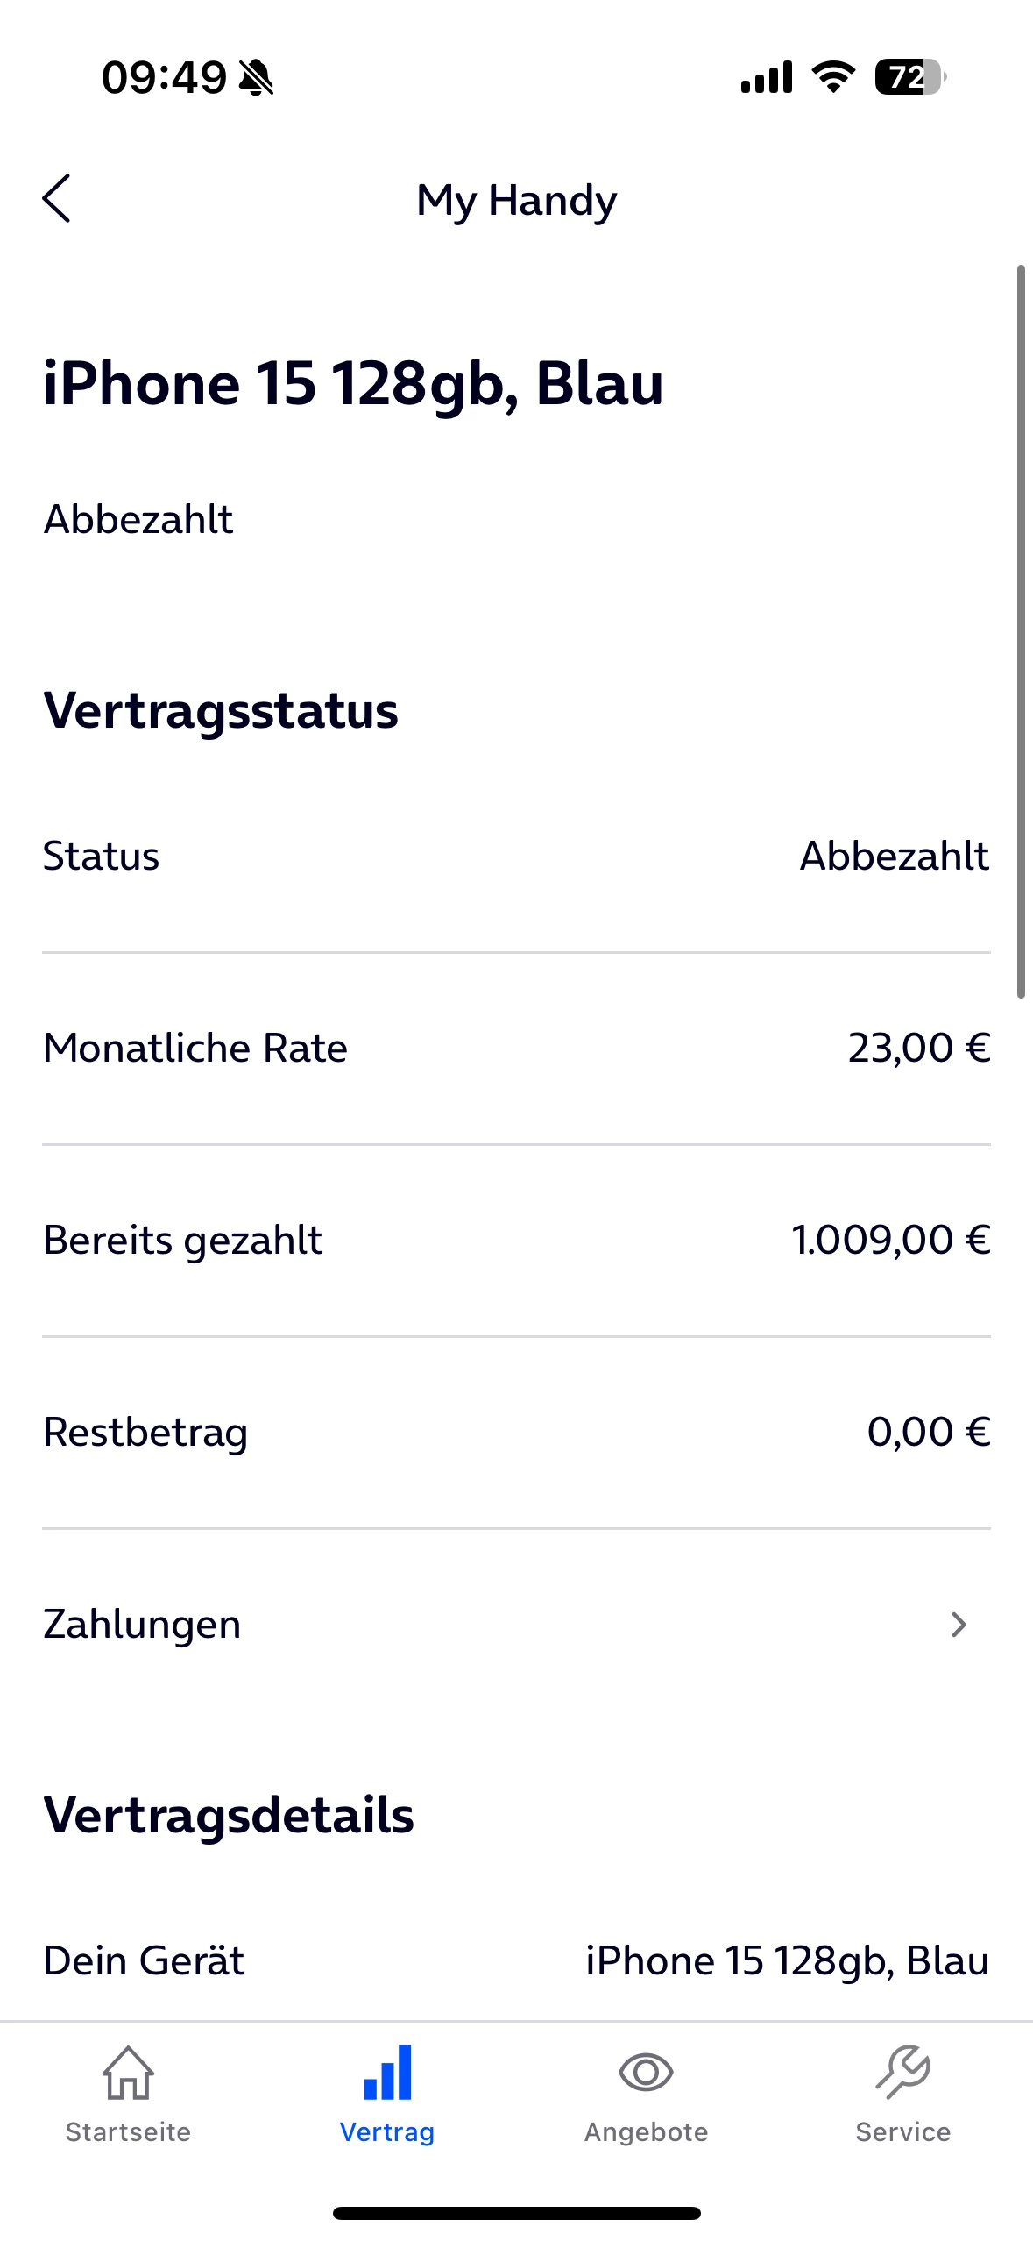Viewport: 1033px width, 2241px height.
Task: Tap the home indicator bar
Action: [516, 2213]
